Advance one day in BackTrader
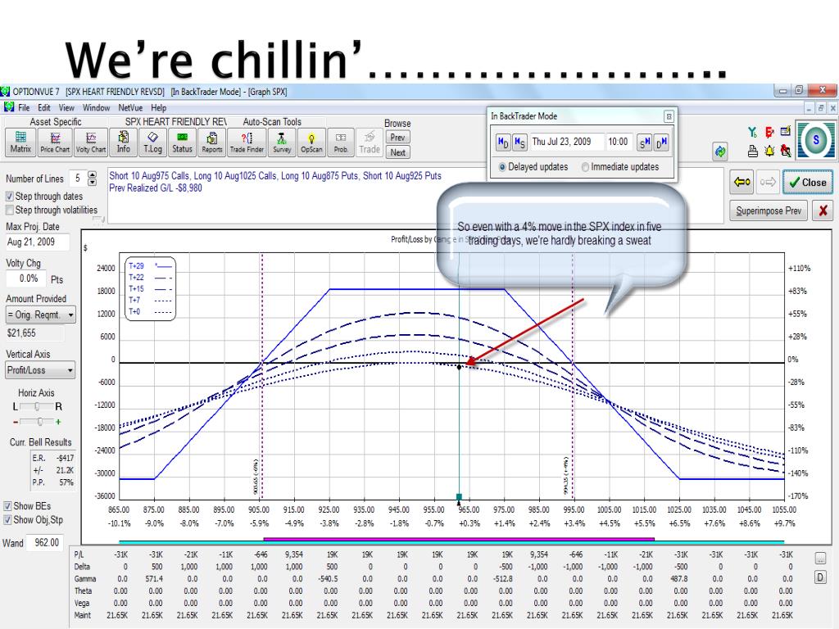839x629 pixels. point(661,143)
